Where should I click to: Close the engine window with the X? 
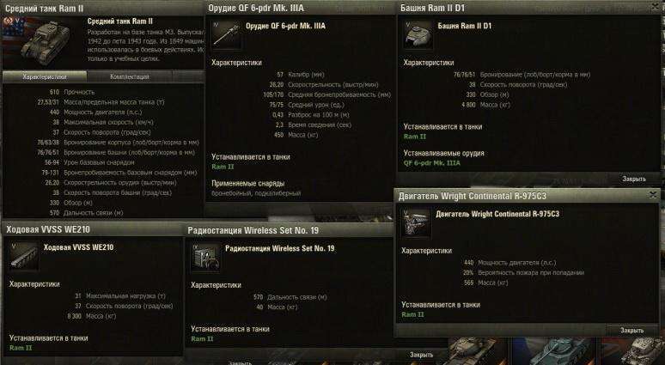pos(653,195)
